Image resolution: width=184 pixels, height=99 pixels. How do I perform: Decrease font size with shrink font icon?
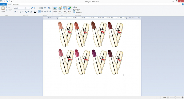[x=34, y=8]
